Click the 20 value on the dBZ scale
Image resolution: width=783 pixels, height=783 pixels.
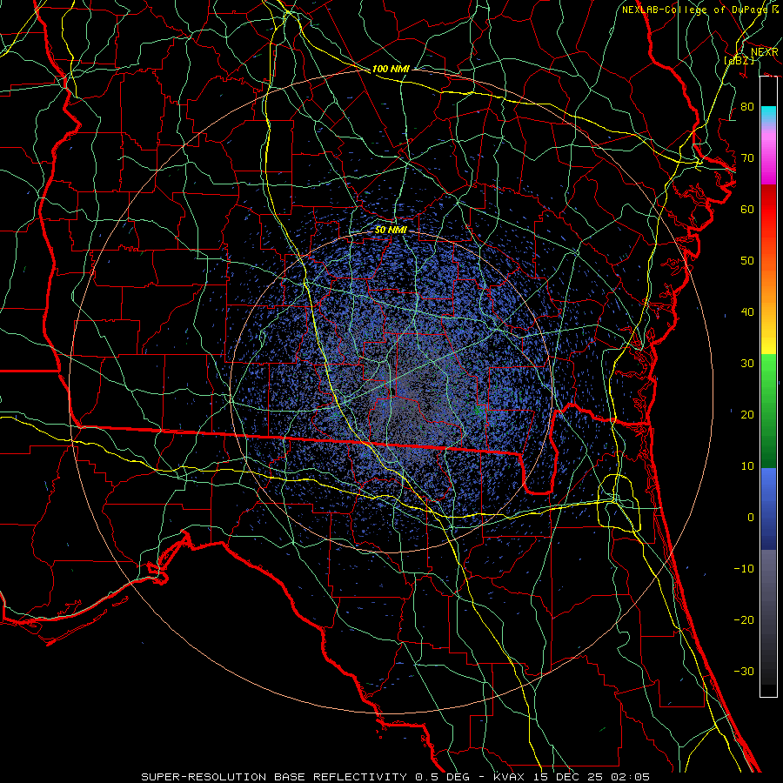tap(747, 414)
